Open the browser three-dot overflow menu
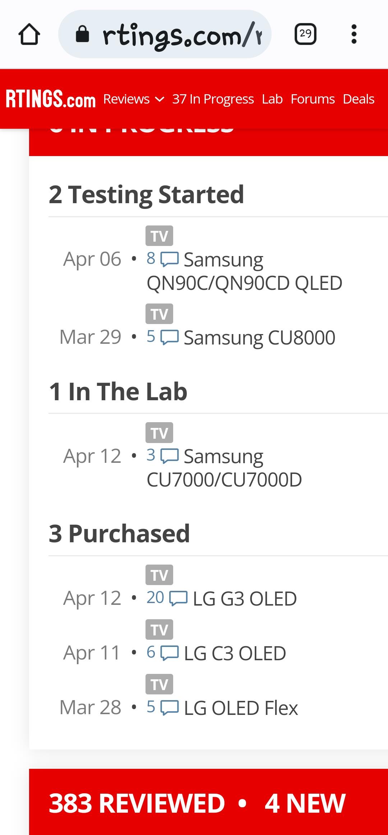 tap(354, 34)
